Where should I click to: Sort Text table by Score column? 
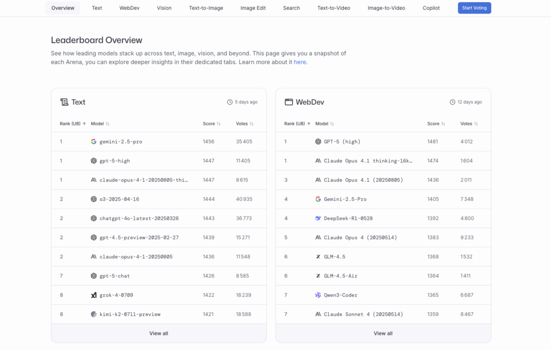(x=211, y=124)
